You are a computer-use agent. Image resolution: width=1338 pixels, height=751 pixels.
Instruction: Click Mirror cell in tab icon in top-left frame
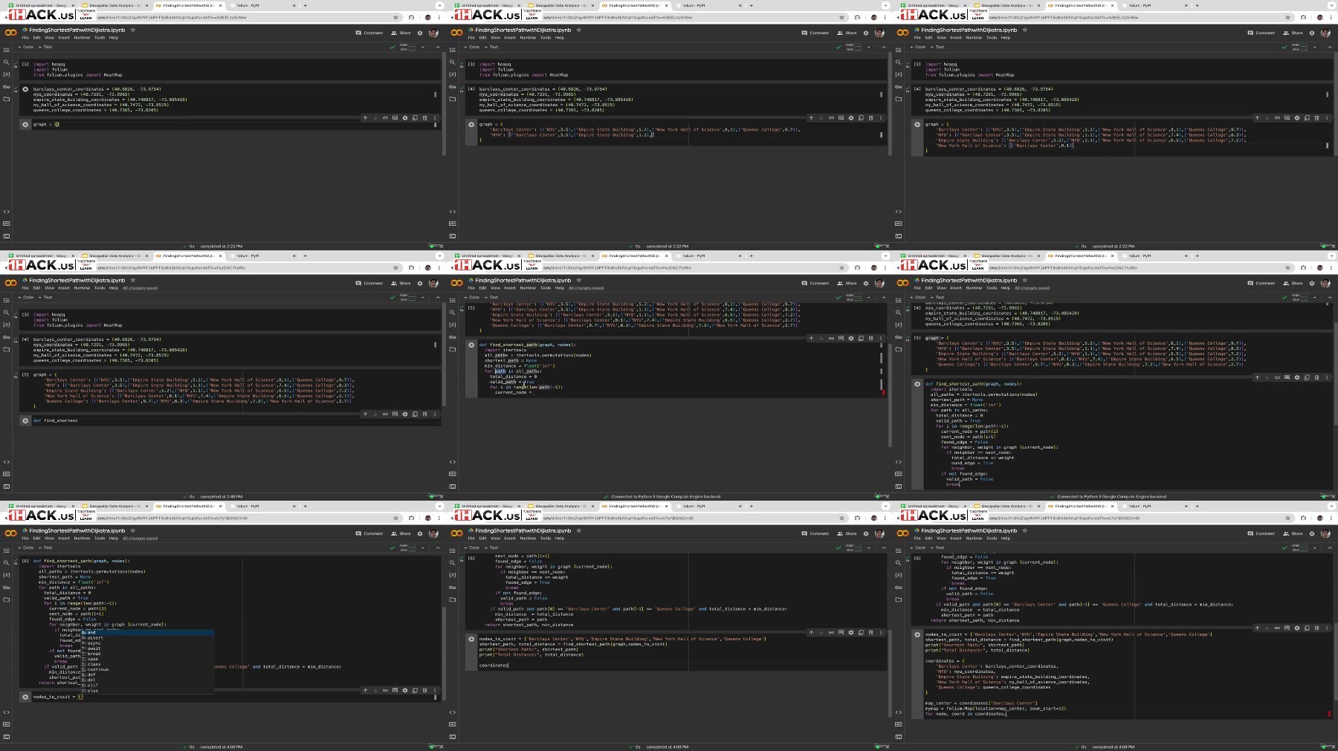[415, 117]
